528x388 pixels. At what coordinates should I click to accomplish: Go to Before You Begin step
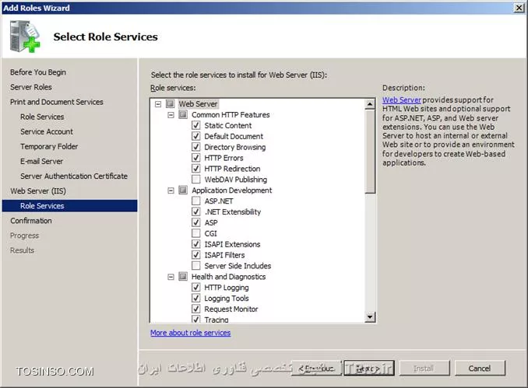(x=38, y=72)
